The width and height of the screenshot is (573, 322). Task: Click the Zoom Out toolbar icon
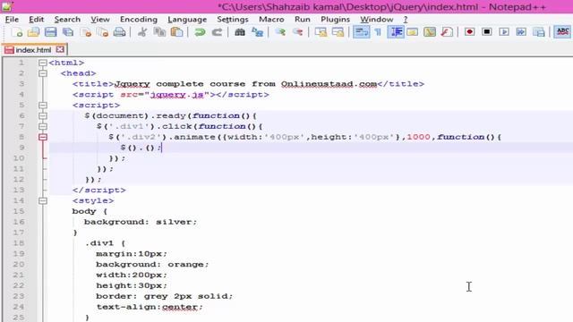click(x=298, y=32)
